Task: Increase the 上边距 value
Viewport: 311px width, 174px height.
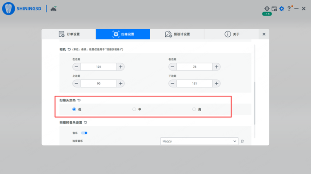Action: point(120,83)
